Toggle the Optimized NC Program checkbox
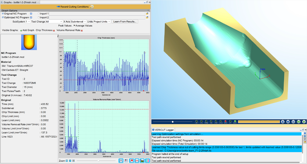The image size is (307, 164). click(x=3, y=17)
